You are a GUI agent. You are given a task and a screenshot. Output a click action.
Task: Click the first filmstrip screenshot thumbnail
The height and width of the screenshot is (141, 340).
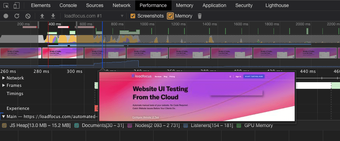point(21,53)
